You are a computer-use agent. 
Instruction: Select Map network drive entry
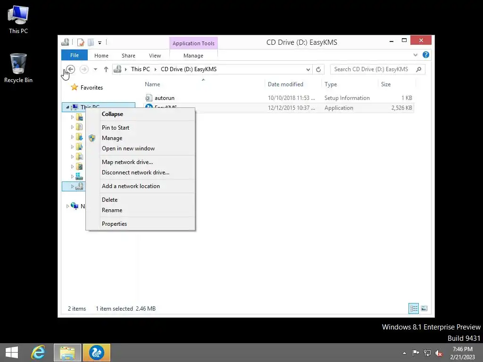click(x=140, y=162)
